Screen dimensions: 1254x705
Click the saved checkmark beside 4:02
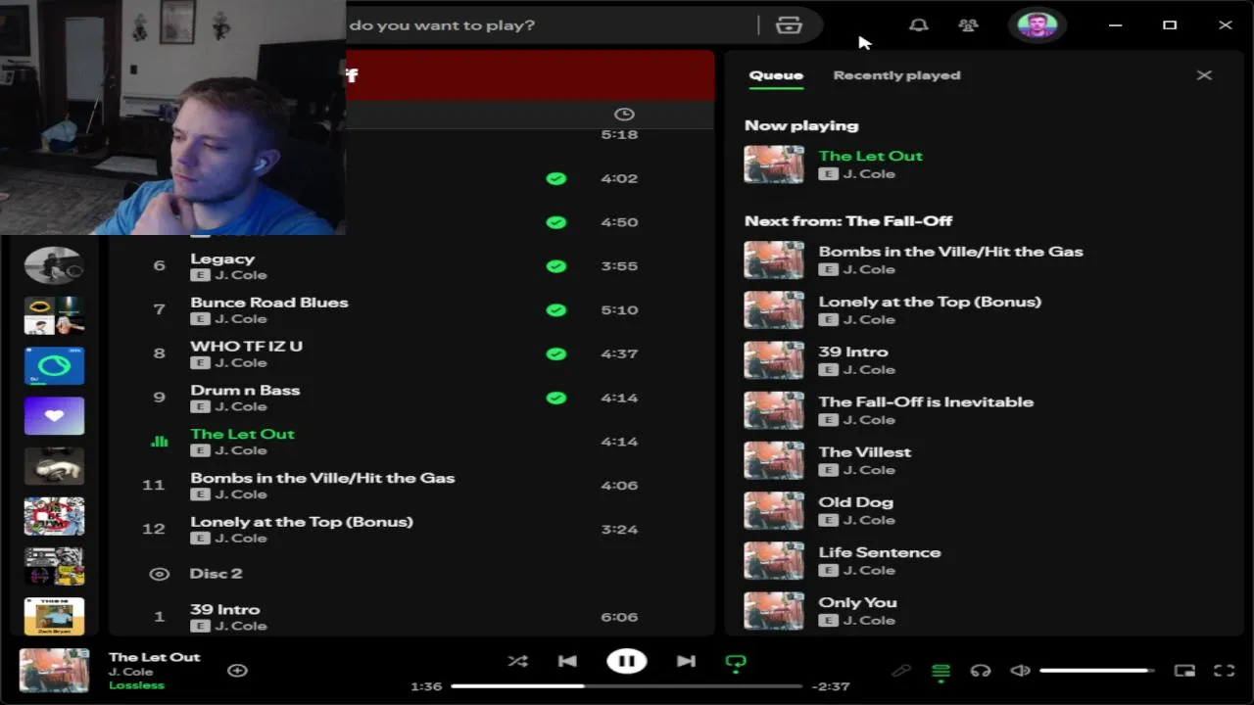coord(555,178)
